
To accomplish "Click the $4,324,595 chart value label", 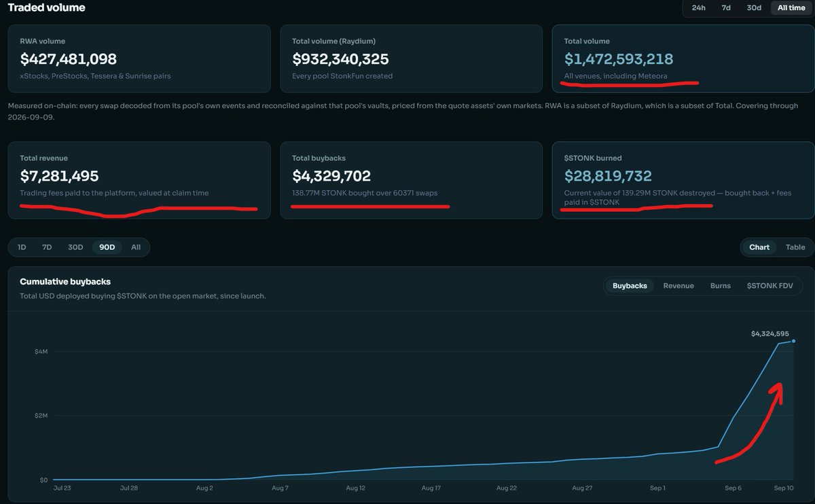I will pos(769,334).
